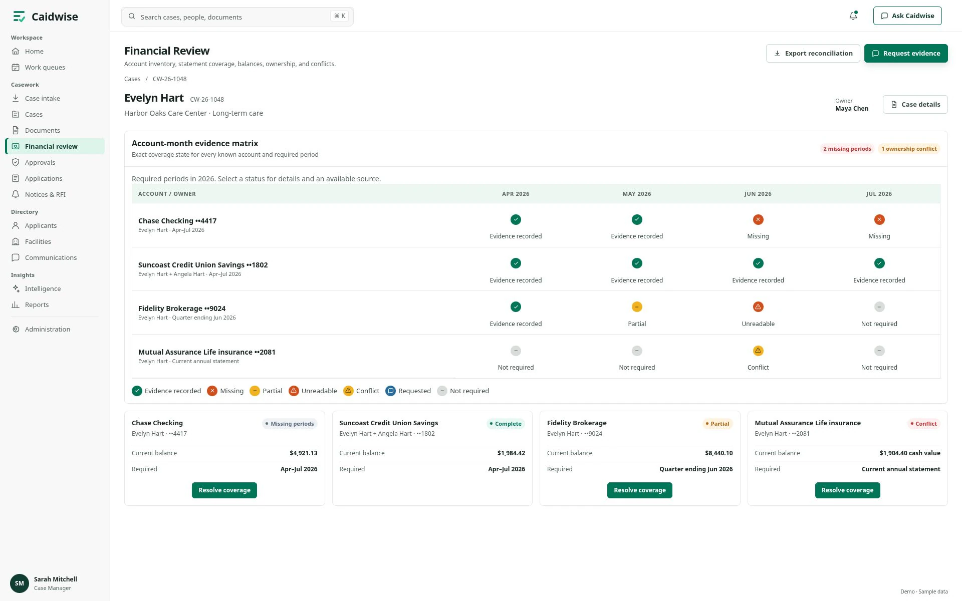Click Chase Checking May evidence recorded icon
The height and width of the screenshot is (601, 962).
click(x=637, y=219)
